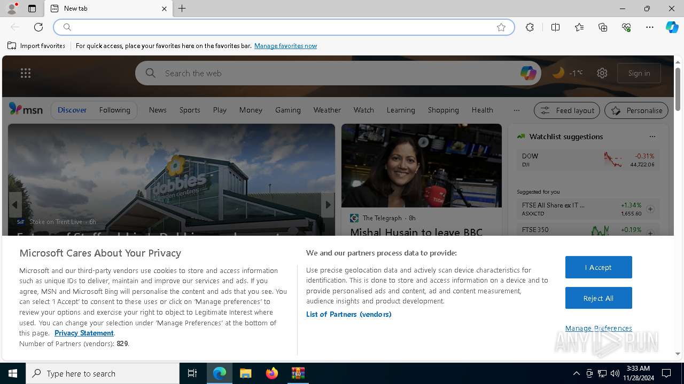This screenshot has width=684, height=384.
Task: Click the Search the web box
Action: pyautogui.click(x=338, y=73)
